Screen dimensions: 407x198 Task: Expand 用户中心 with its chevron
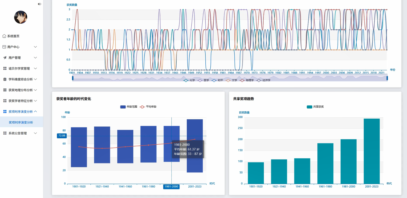pyautogui.click(x=36, y=47)
